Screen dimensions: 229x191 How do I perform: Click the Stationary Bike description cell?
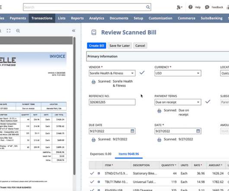145,173
